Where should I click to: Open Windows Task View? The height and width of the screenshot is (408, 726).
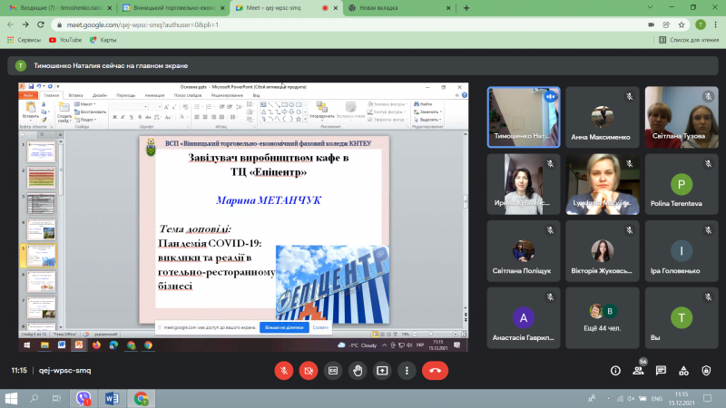coord(56,398)
